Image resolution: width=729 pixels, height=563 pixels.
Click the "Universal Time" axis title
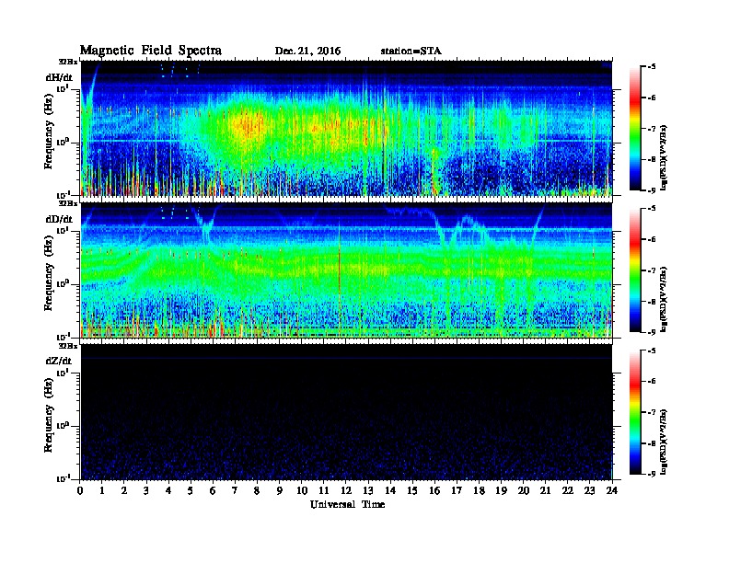pyautogui.click(x=348, y=504)
